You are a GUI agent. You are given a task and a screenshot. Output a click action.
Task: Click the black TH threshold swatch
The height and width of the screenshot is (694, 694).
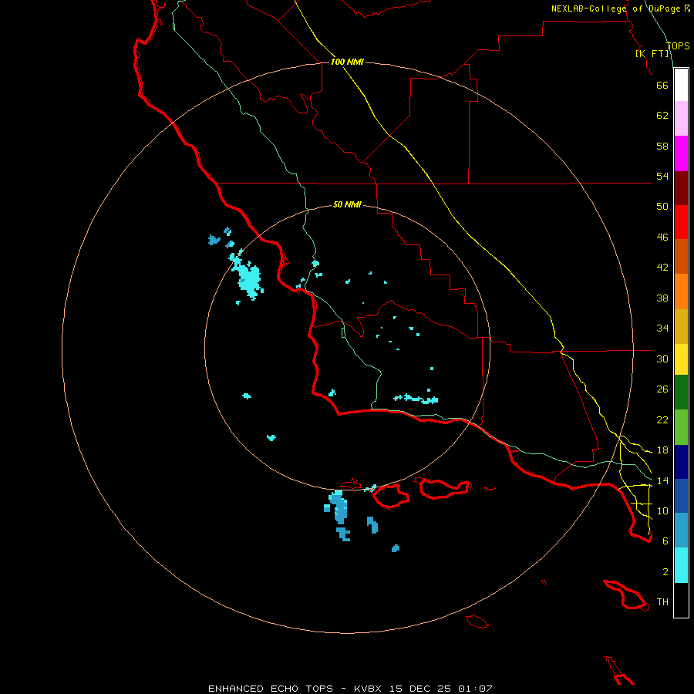tap(681, 600)
